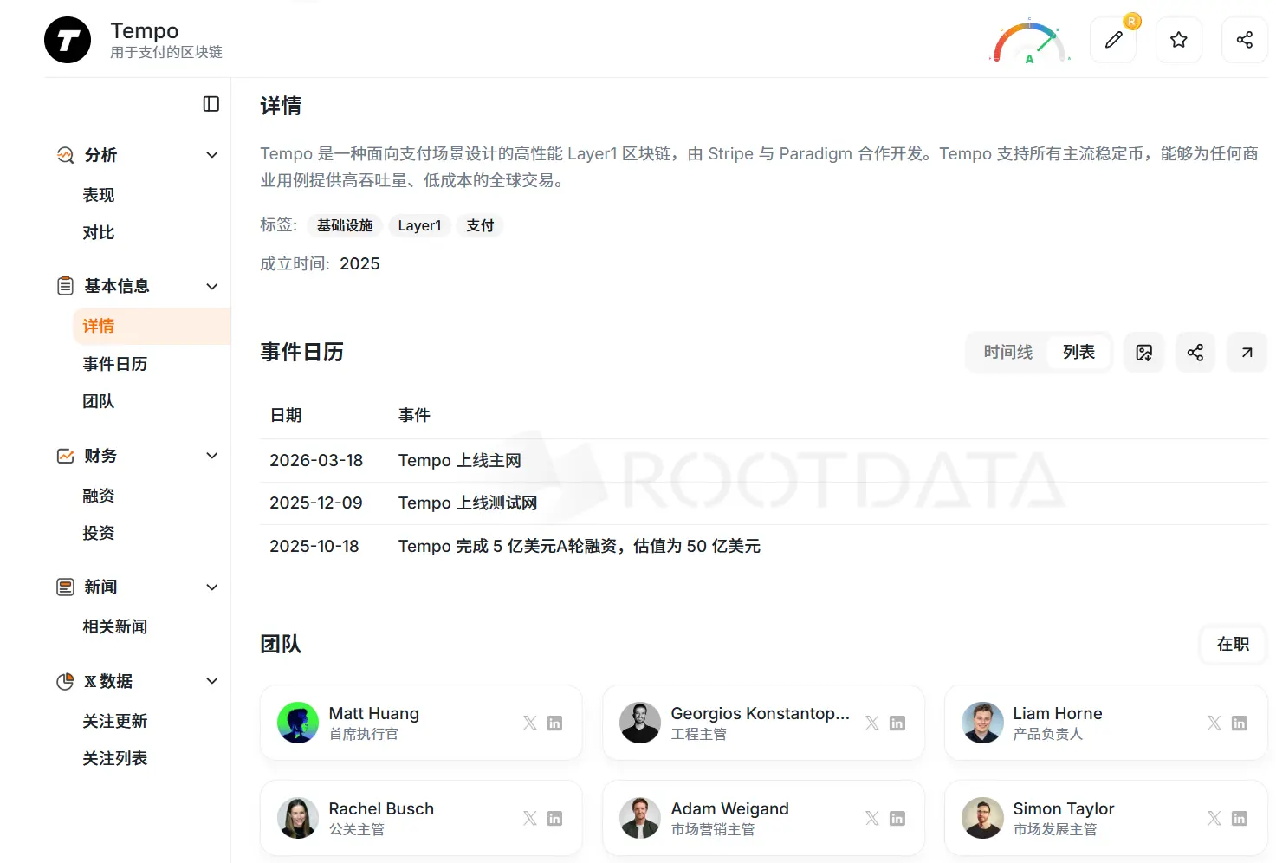Go to 关注更新 in sidebar
The height and width of the screenshot is (863, 1276).
[x=115, y=721]
